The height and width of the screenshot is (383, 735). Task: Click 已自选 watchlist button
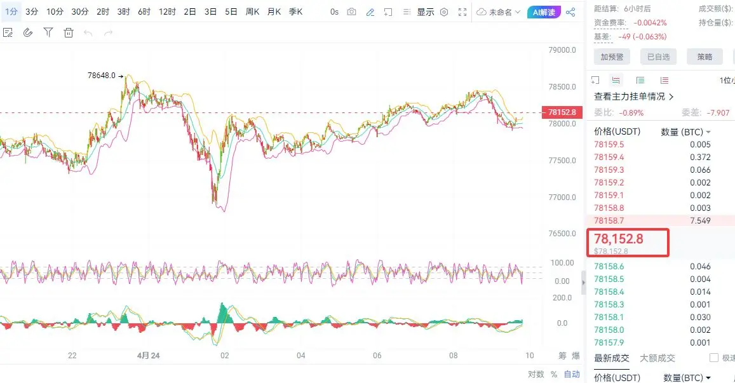pyautogui.click(x=658, y=57)
